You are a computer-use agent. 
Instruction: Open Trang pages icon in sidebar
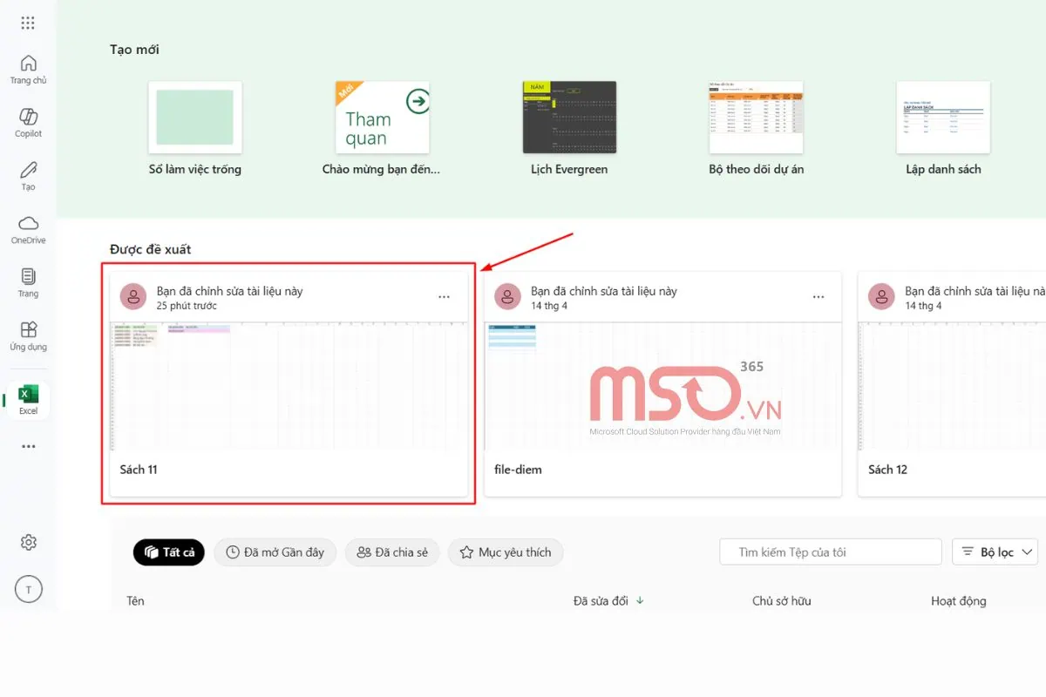click(x=28, y=278)
